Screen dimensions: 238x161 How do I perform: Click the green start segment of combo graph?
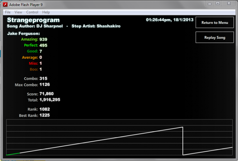[x=13, y=154]
